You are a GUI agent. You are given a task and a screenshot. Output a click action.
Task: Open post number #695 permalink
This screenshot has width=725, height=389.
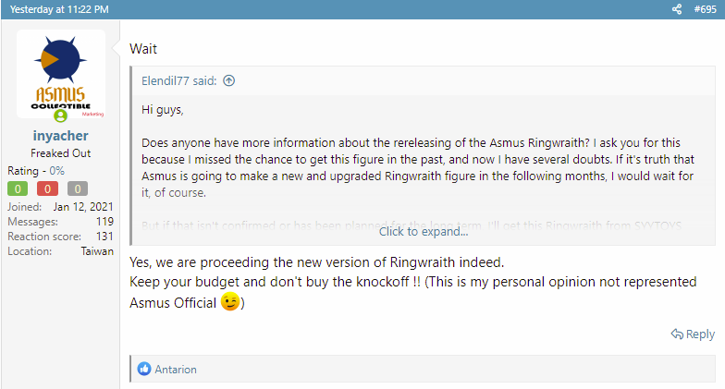coord(705,9)
